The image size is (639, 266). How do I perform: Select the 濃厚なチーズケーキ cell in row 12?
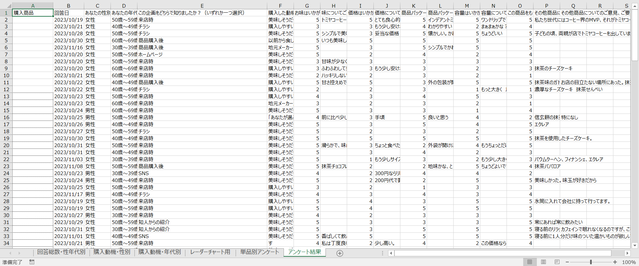(546, 90)
